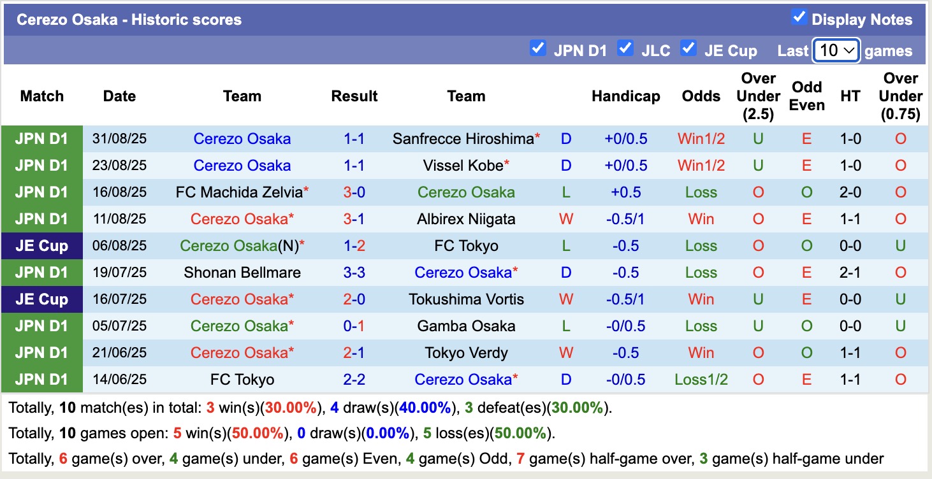Click Cerezo Osaka link in the top row

pyautogui.click(x=242, y=138)
